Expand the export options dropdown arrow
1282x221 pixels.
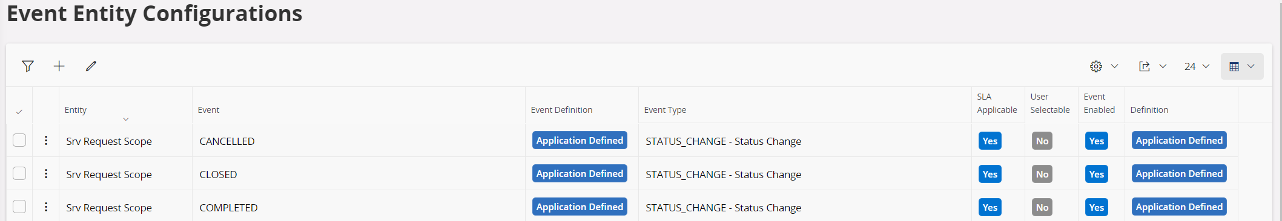[x=1163, y=66]
